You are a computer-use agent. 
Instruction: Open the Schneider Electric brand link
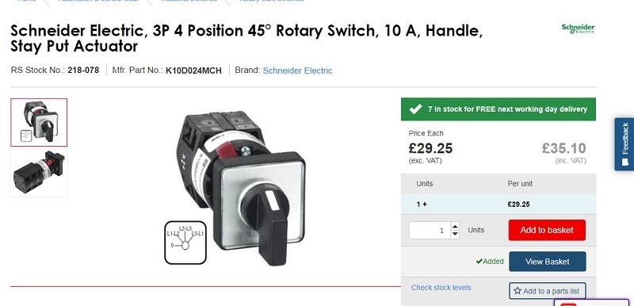298,71
